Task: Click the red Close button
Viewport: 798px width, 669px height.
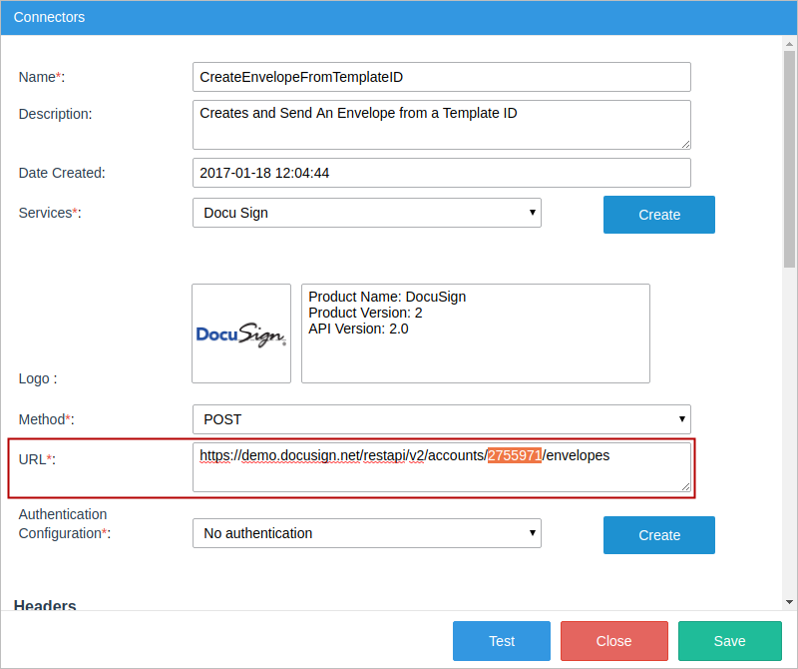Action: 613,641
